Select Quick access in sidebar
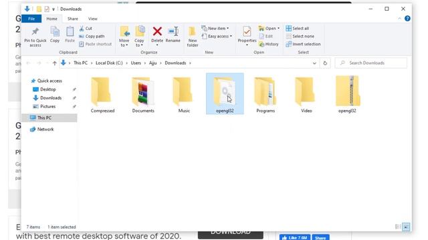The image size is (428, 240). tap(46, 81)
